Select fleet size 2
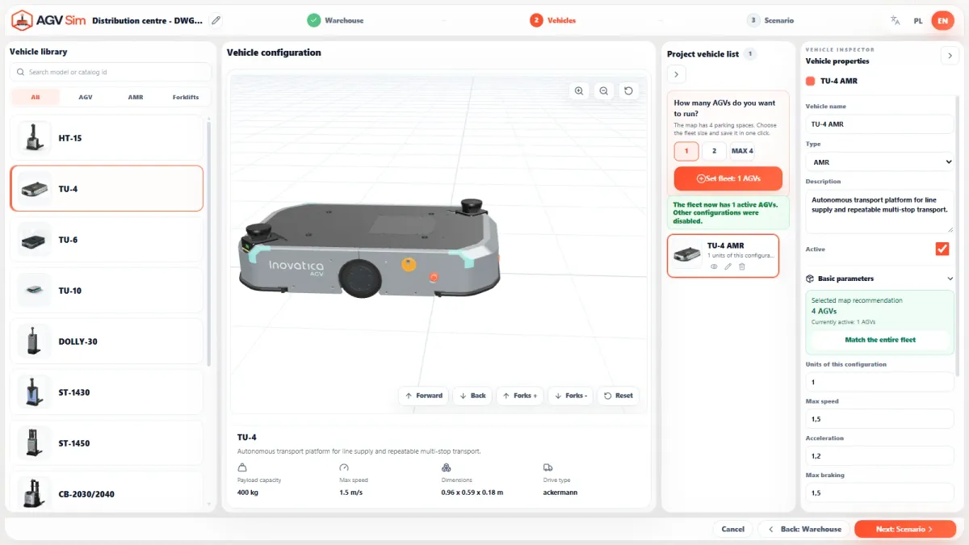 714,151
